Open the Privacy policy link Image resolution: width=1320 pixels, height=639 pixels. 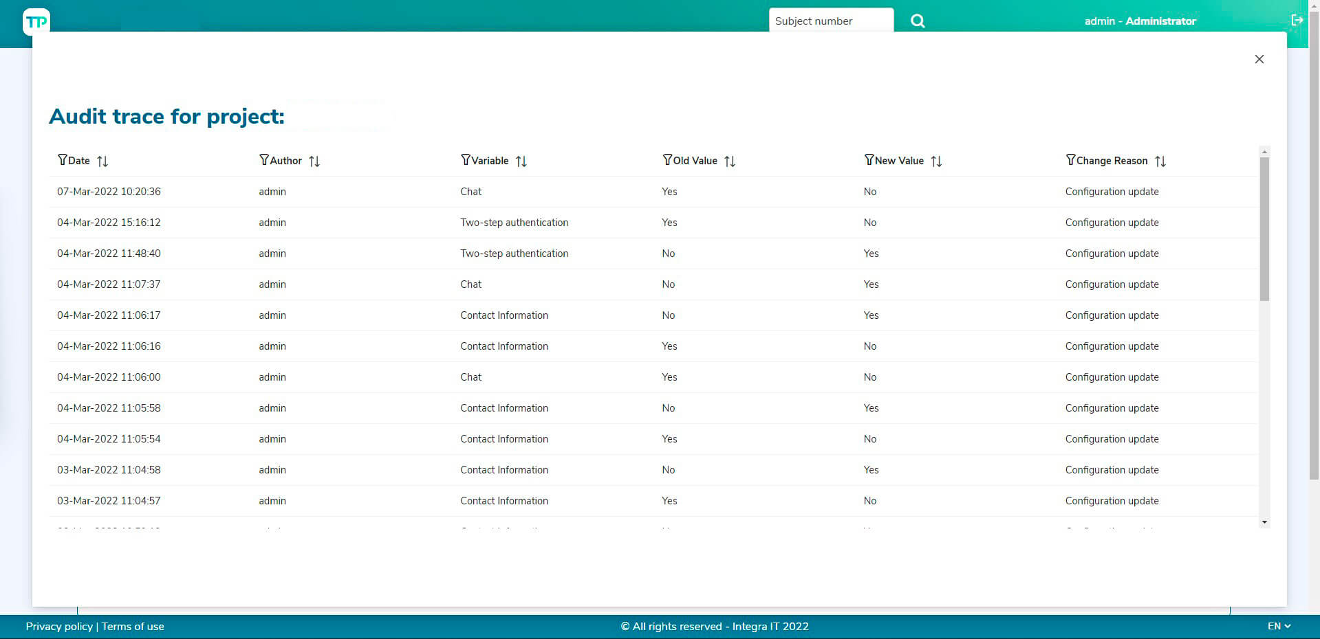click(x=59, y=627)
